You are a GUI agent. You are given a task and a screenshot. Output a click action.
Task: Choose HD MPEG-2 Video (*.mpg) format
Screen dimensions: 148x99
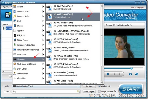[x=73, y=67]
